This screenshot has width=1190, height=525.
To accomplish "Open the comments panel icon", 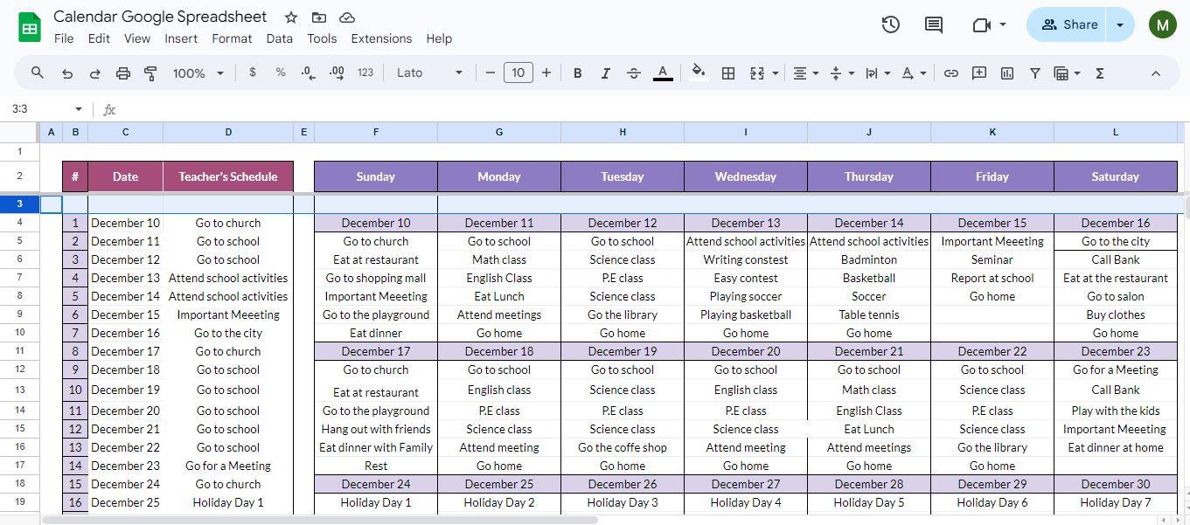I will coord(934,24).
